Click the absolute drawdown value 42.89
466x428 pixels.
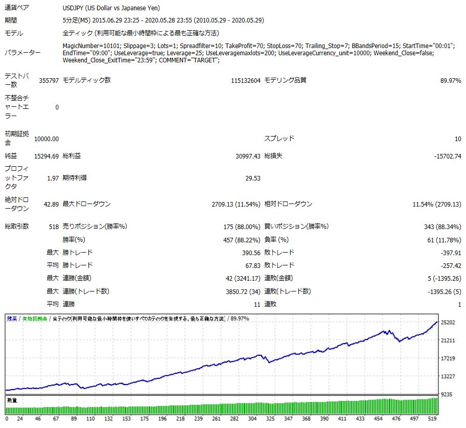coord(51,205)
